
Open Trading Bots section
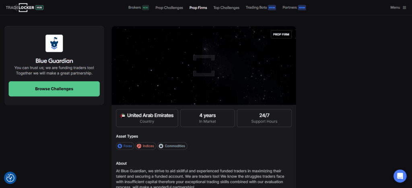click(256, 8)
